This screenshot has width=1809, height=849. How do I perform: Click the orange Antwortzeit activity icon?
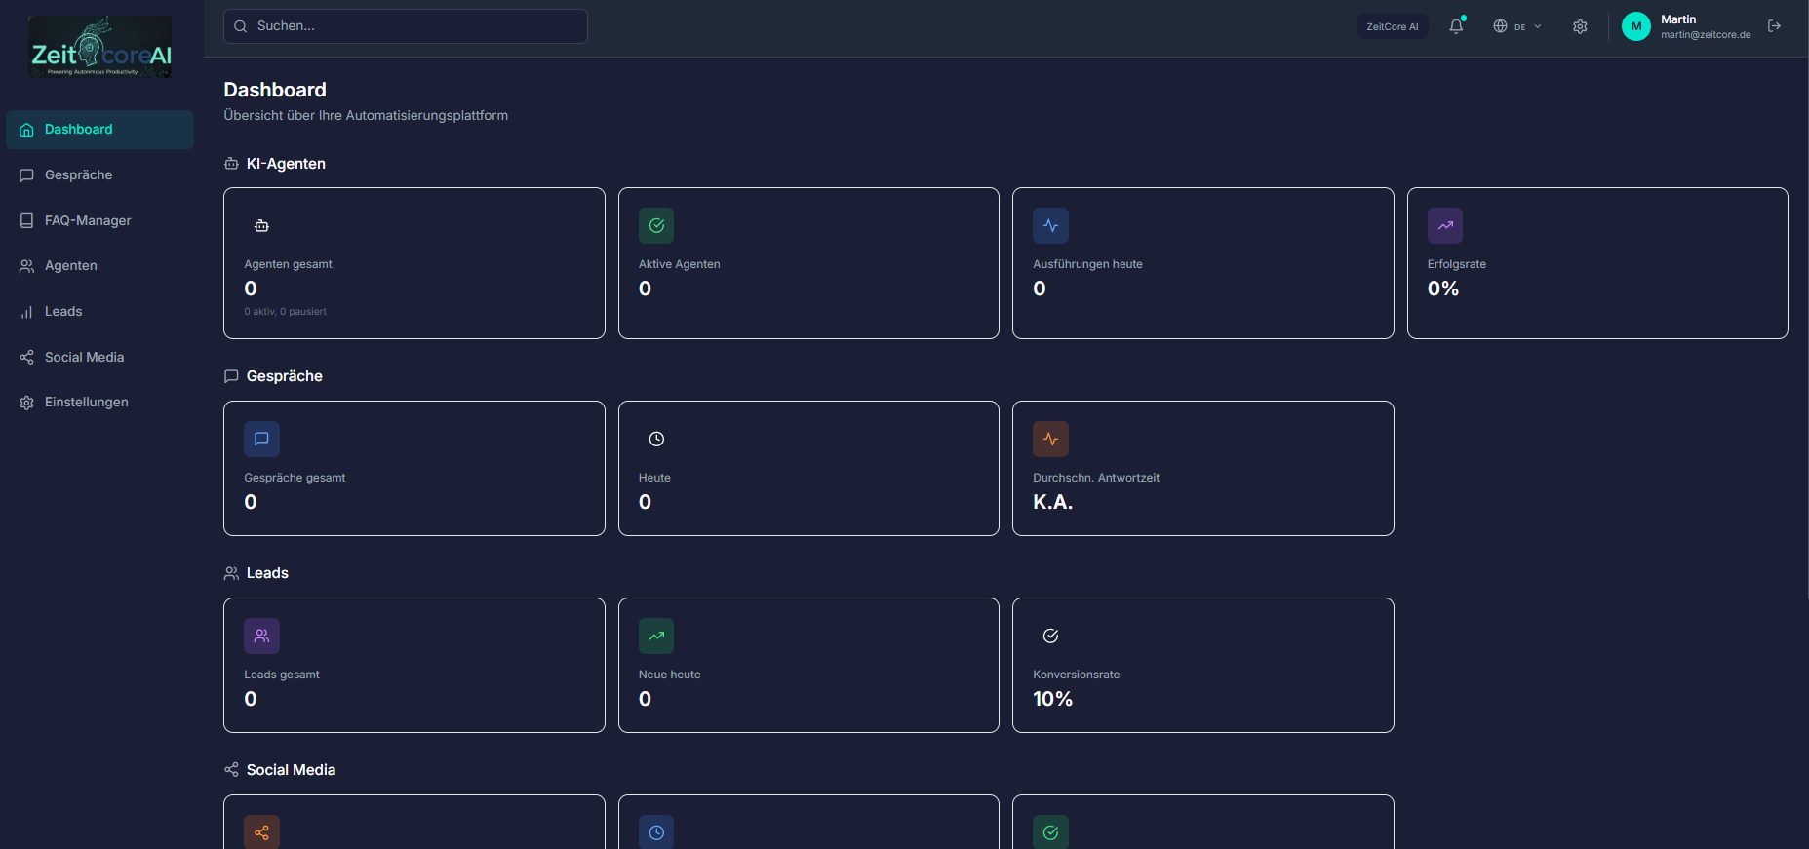[x=1050, y=440]
